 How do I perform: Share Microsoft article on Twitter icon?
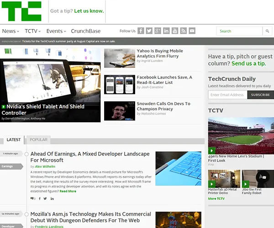(45, 198)
